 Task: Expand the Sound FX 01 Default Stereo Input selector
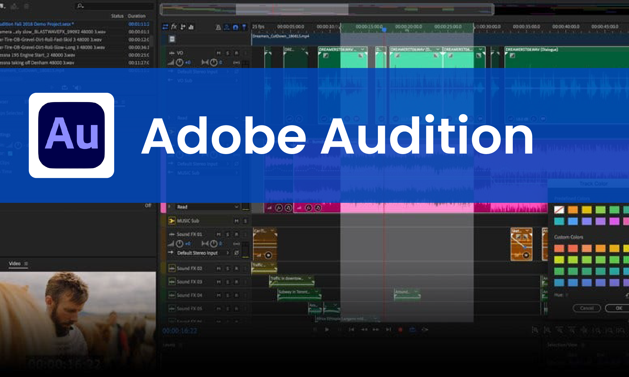tap(228, 253)
